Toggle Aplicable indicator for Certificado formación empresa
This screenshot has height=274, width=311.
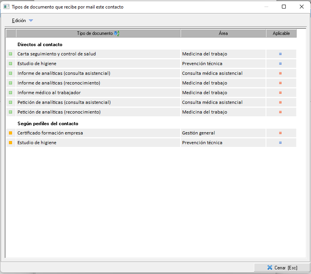pyautogui.click(x=280, y=133)
